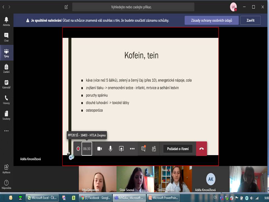Open more actions menu in meeting toolbar

(x=132, y=149)
